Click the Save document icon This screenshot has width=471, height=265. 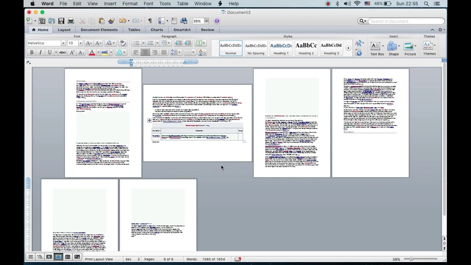point(61,21)
